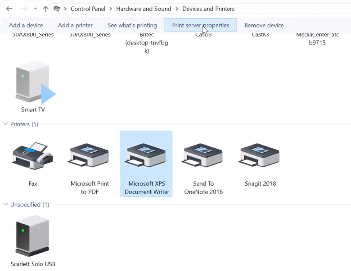Open Print server properties

point(201,25)
